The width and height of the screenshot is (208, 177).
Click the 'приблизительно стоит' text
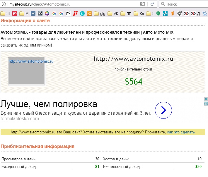point(134,69)
